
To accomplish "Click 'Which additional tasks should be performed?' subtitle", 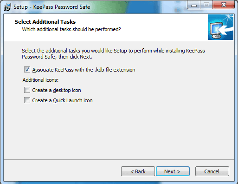I will [71, 29].
